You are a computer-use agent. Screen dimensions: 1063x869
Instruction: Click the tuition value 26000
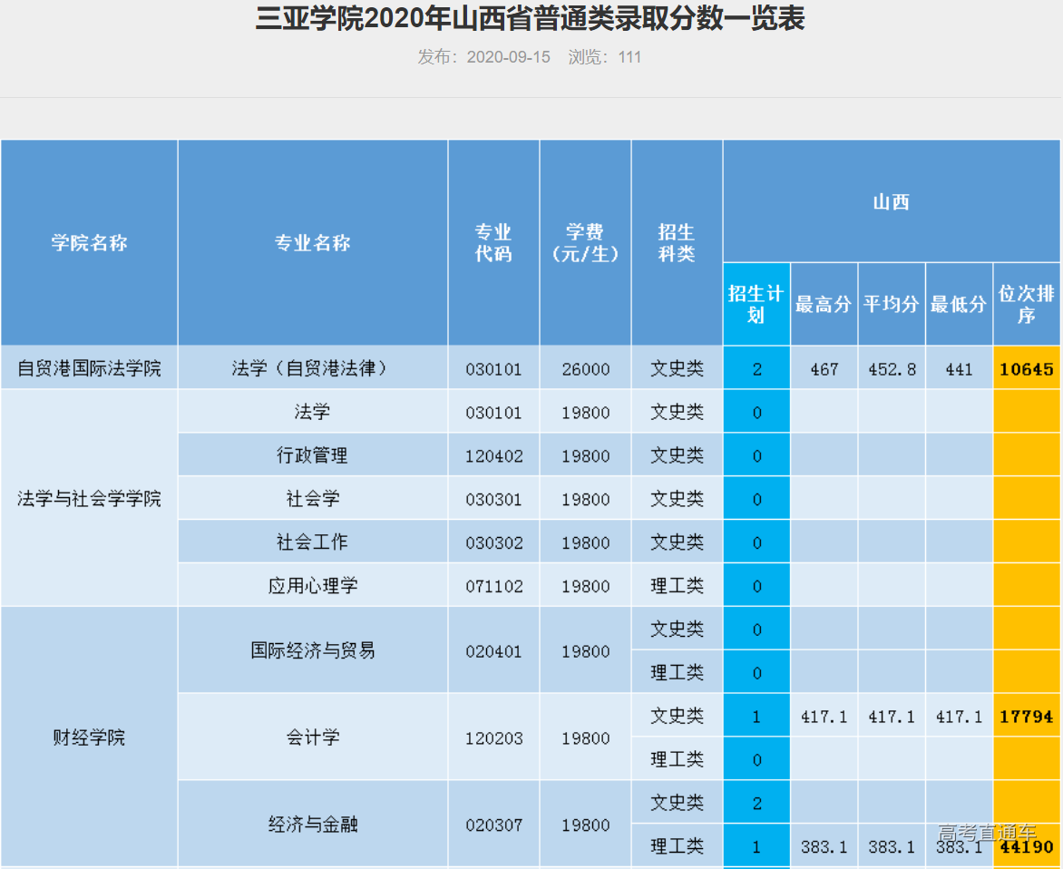(x=585, y=369)
